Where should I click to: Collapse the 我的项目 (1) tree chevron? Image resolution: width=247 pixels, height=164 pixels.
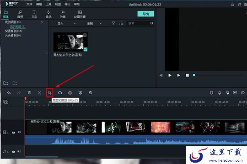42,22
